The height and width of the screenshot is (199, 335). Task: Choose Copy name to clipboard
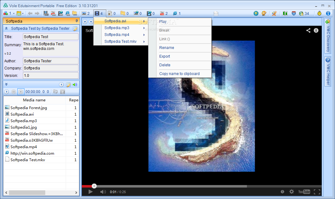pos(180,74)
